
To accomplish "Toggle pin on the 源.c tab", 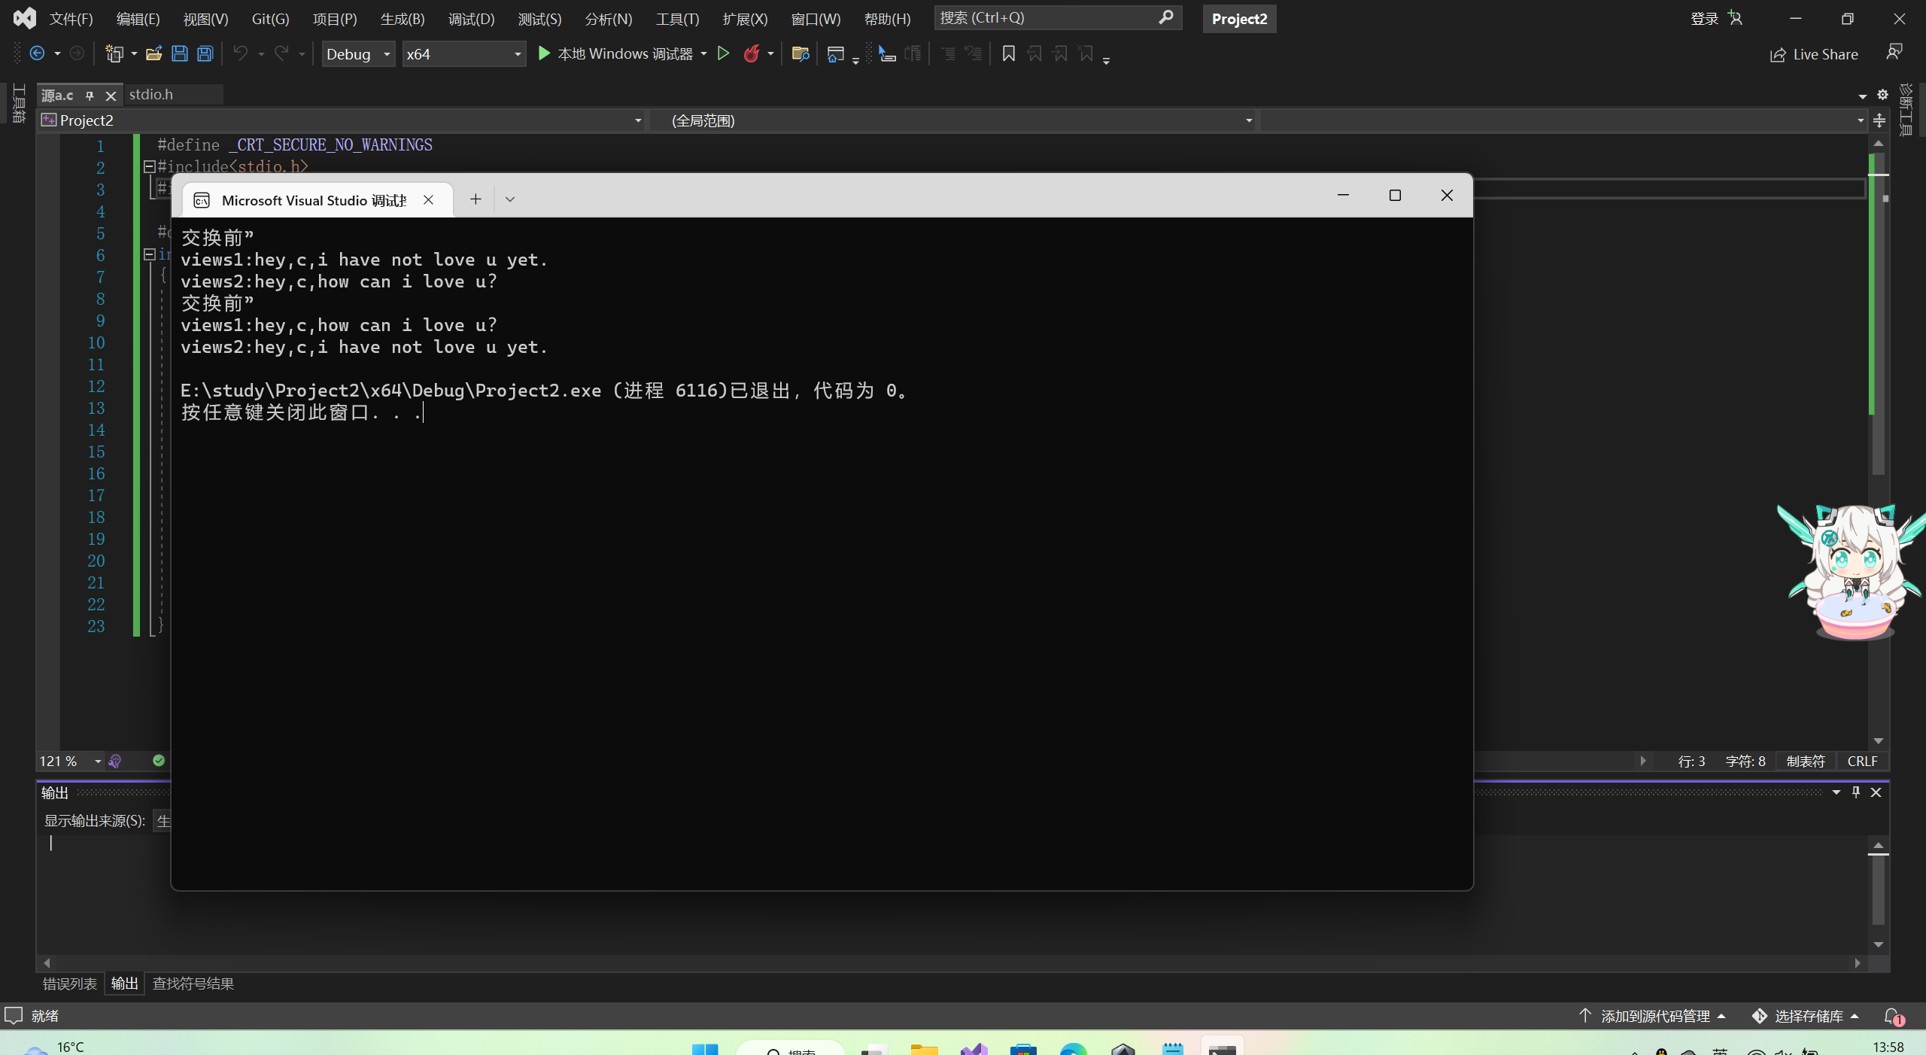I will 90,95.
